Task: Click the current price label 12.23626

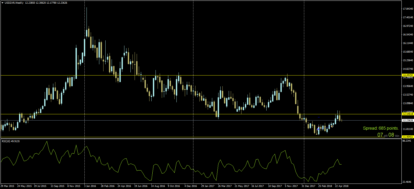Action: pos(408,120)
